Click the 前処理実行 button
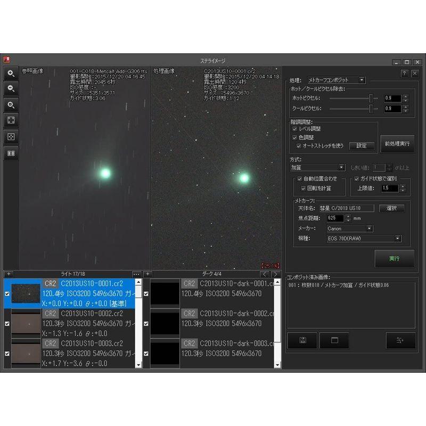The height and width of the screenshot is (426, 426). [397, 144]
